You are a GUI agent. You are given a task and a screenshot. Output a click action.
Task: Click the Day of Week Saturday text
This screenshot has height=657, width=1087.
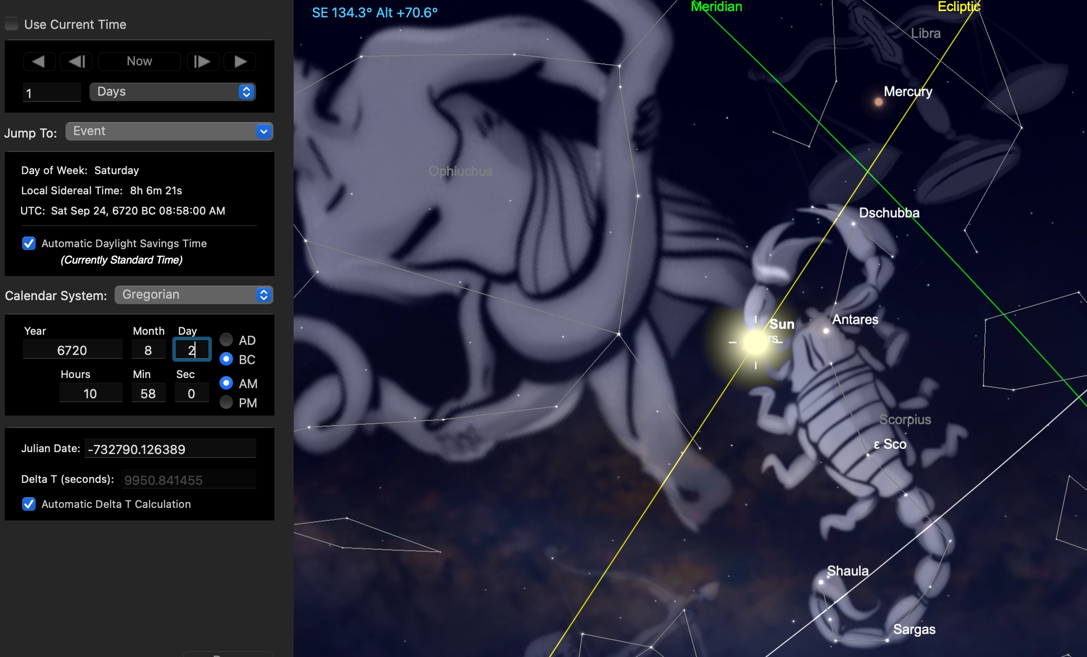(x=80, y=170)
